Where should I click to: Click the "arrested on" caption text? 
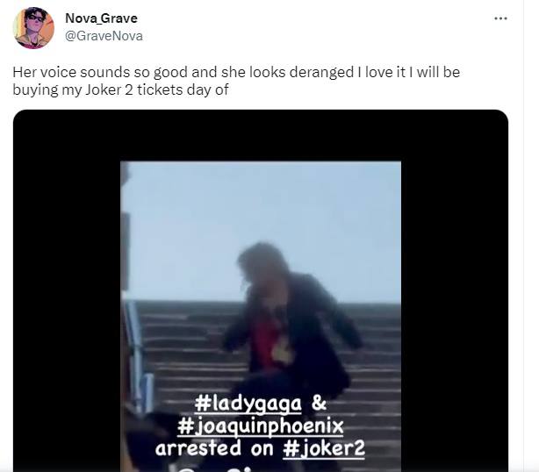(x=214, y=448)
